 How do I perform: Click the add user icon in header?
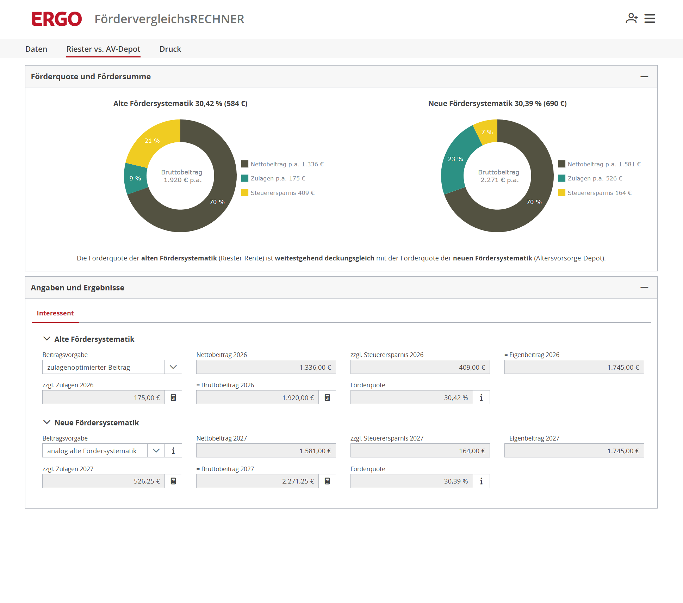pos(632,18)
